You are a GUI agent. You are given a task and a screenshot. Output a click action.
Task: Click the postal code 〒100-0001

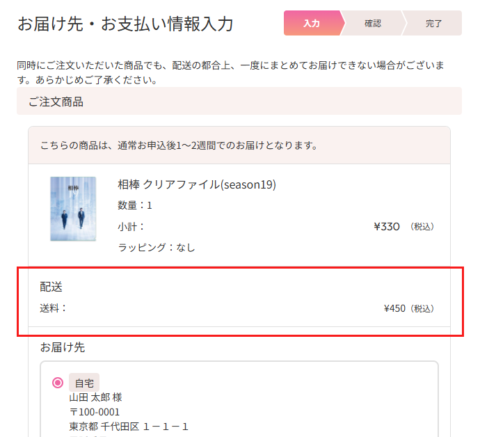coord(95,412)
